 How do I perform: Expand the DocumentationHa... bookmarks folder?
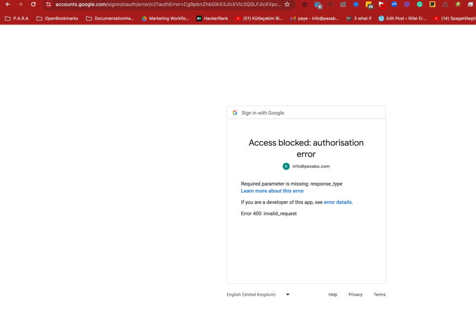(110, 18)
